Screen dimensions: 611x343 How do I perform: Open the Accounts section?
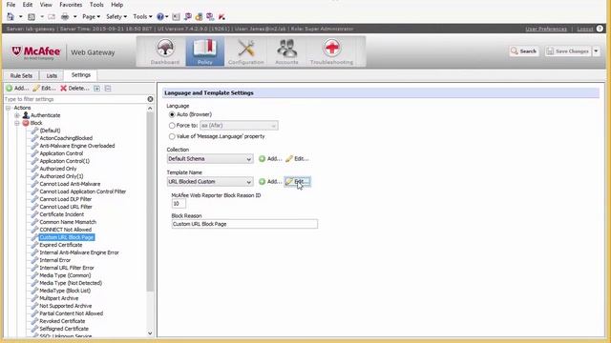[x=286, y=51]
